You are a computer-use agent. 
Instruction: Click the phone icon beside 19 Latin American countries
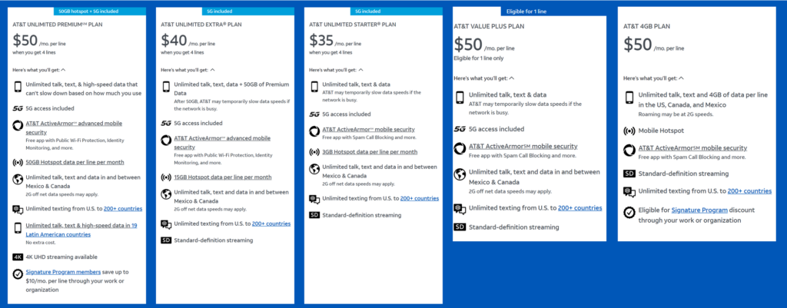tap(18, 228)
